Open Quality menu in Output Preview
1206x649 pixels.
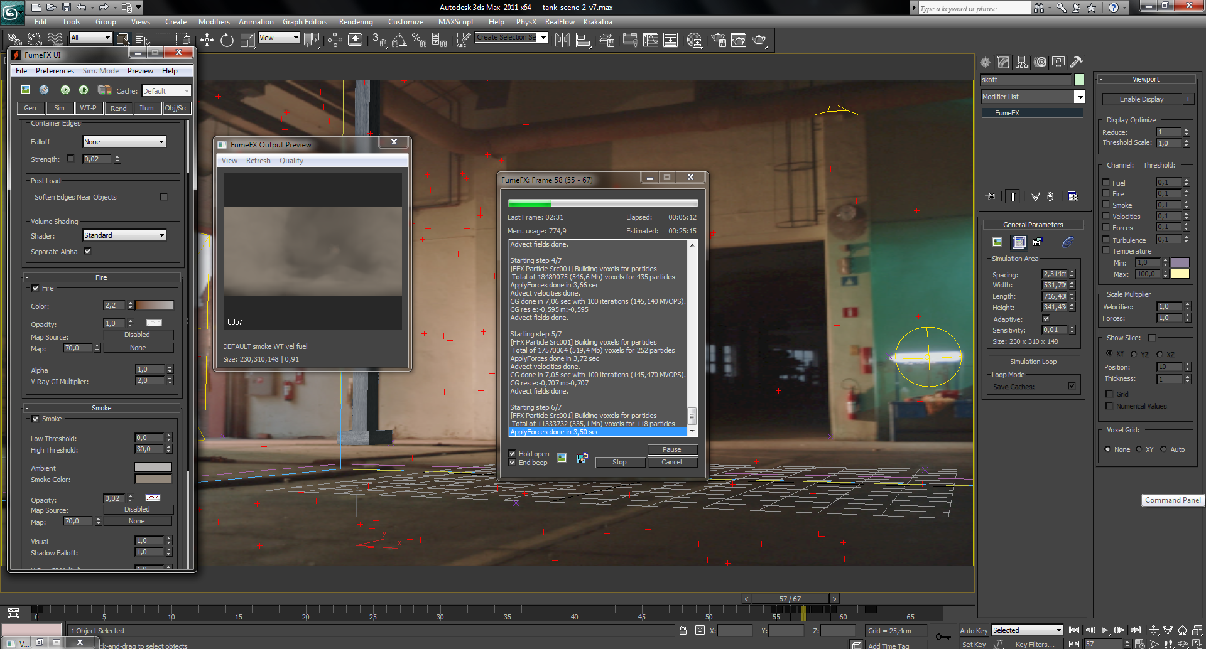pyautogui.click(x=291, y=161)
